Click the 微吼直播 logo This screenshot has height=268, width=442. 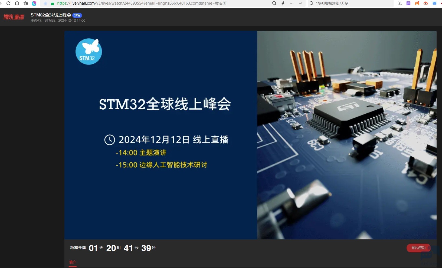click(x=14, y=17)
